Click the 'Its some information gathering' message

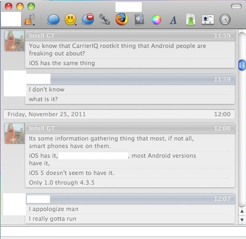[x=111, y=142]
